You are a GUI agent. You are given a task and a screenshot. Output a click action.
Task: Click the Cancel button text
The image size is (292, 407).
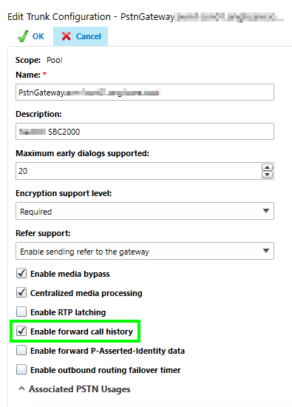(89, 36)
